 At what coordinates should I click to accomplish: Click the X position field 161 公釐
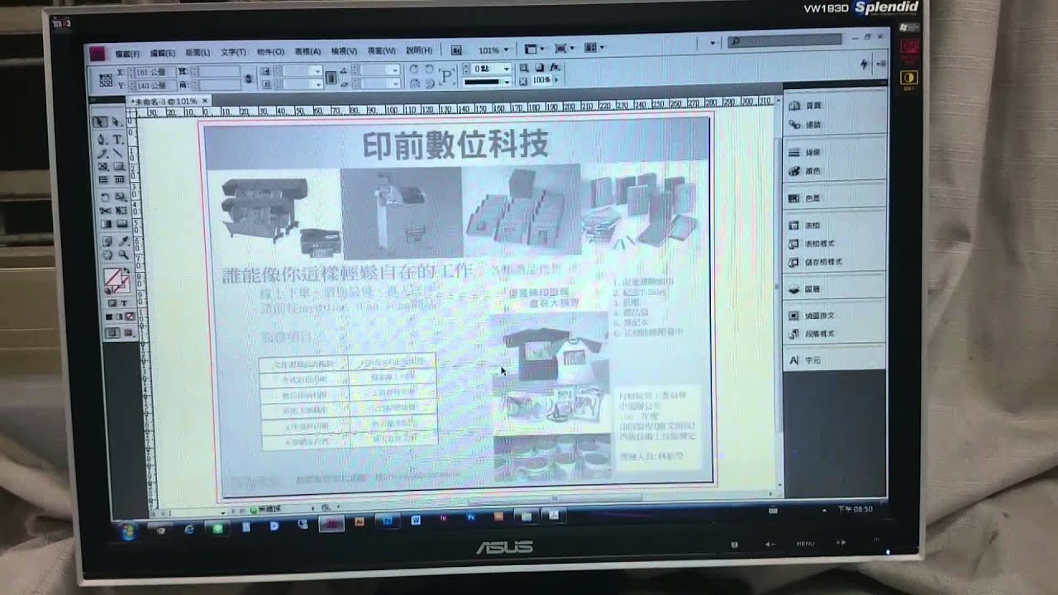point(155,72)
